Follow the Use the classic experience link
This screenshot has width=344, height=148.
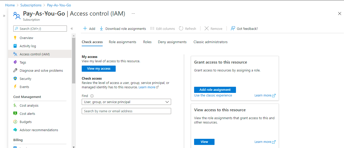pyautogui.click(x=213, y=95)
